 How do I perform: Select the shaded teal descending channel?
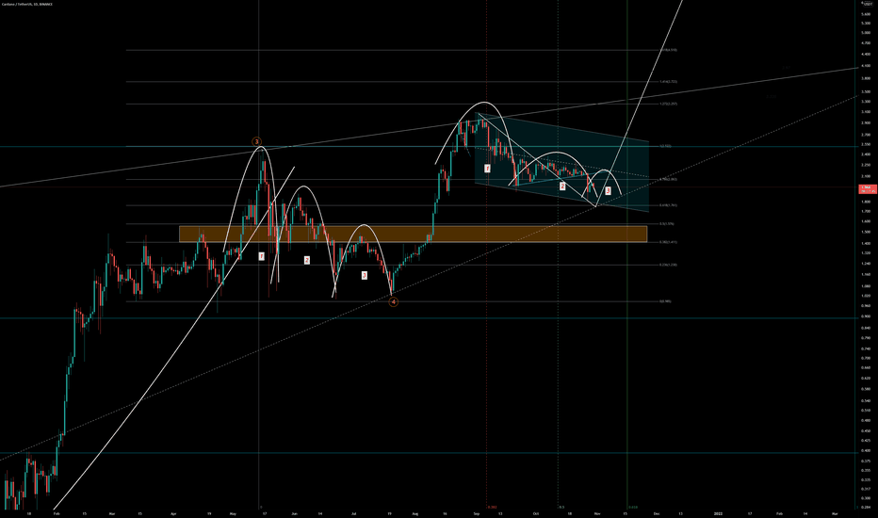[x=561, y=162]
